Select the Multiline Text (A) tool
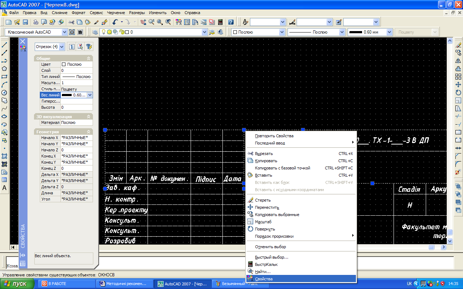This screenshot has height=289, width=463. [x=5, y=188]
